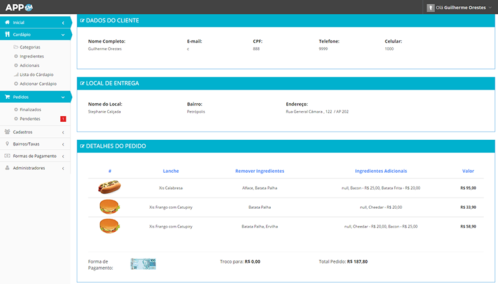Click edit icon beside Dados do Cliente
This screenshot has width=498, height=284.
(x=82, y=21)
